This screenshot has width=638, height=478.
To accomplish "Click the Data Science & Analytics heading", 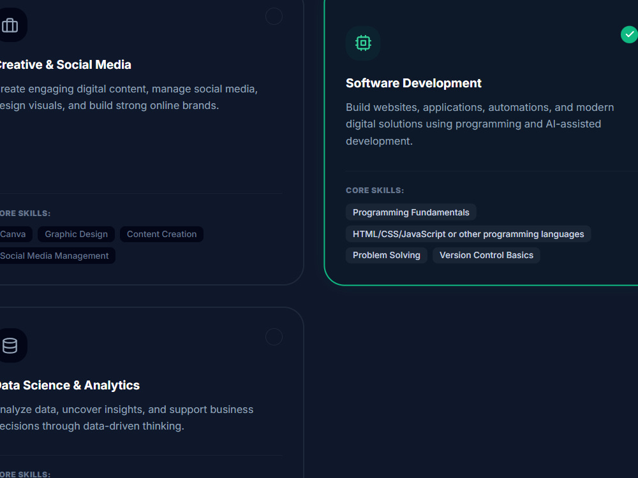I will coord(69,386).
